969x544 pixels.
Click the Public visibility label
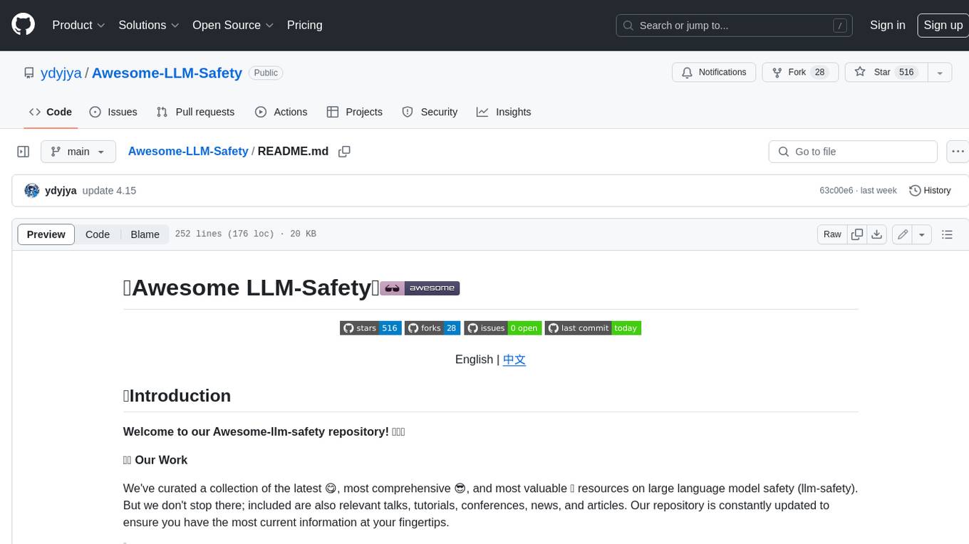[x=266, y=73]
